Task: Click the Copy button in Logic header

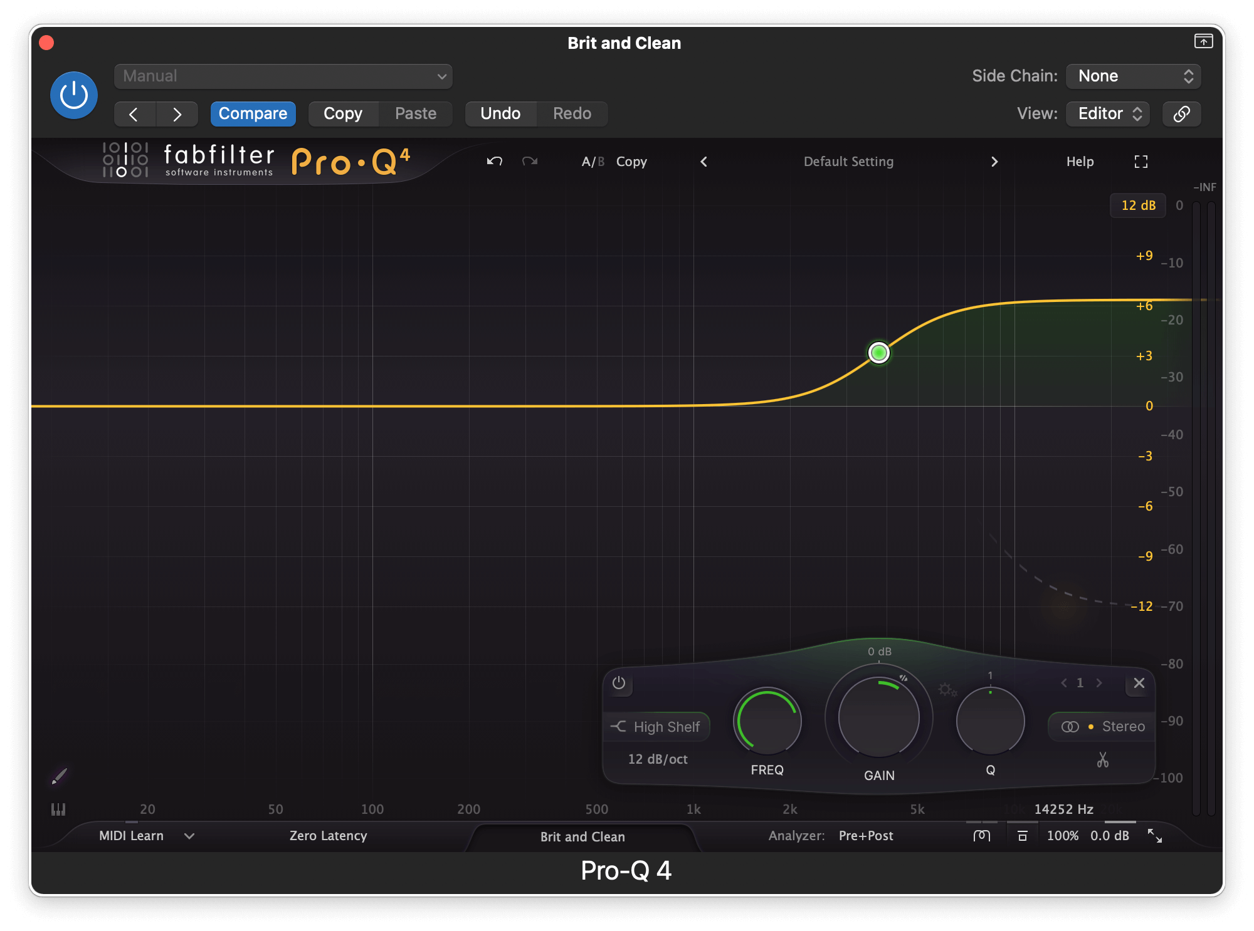Action: point(343,114)
